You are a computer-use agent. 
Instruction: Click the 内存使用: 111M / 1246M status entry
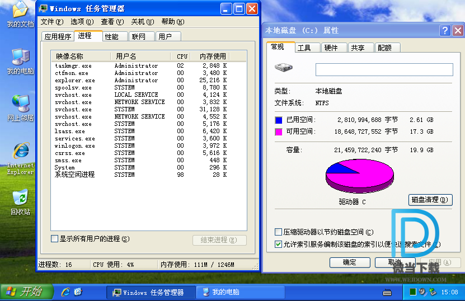click(x=198, y=265)
